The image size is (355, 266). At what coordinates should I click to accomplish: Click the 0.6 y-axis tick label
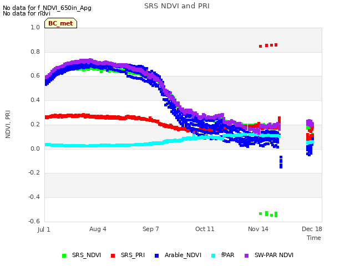click(x=35, y=75)
